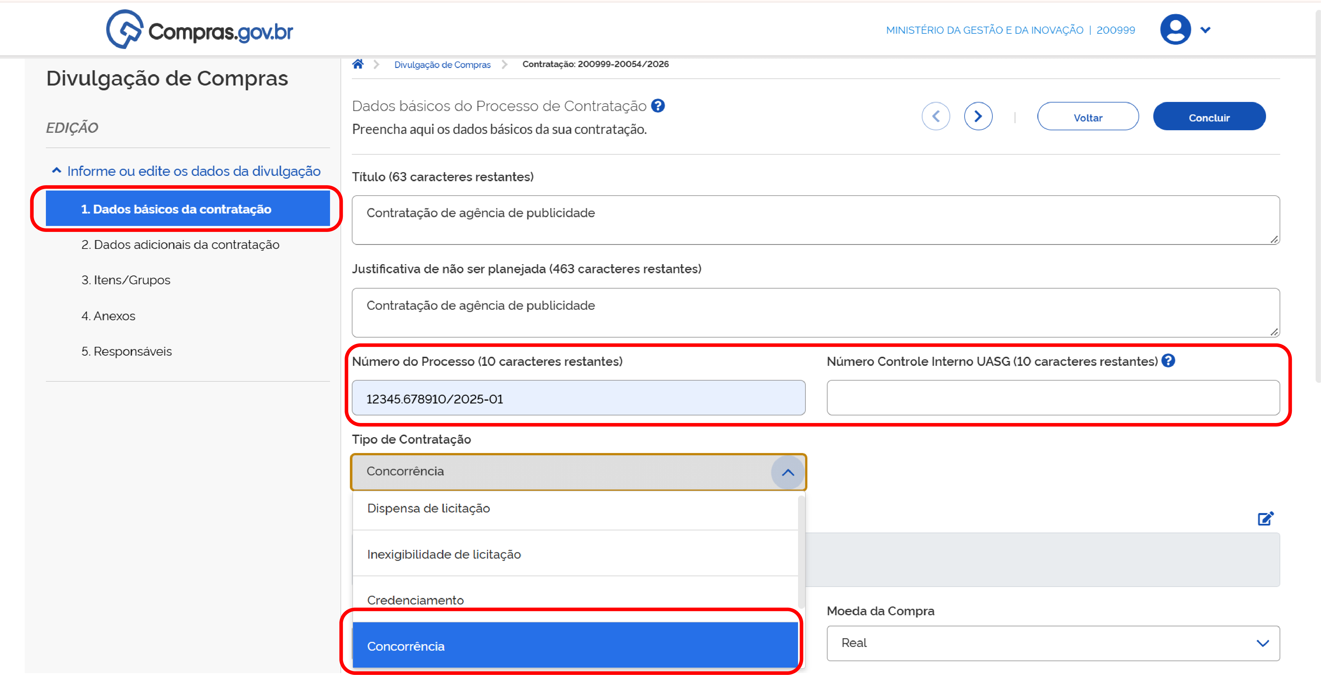
Task: Open the user profile avatar icon
Action: (1175, 30)
